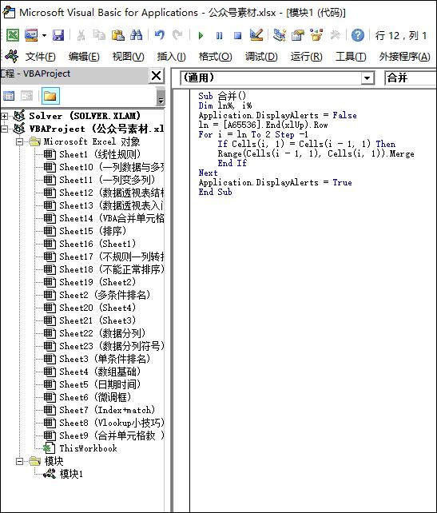Viewport: 437px width, 513px height.
Task: Select Sheet4 (数组基础)
Action: 92,372
